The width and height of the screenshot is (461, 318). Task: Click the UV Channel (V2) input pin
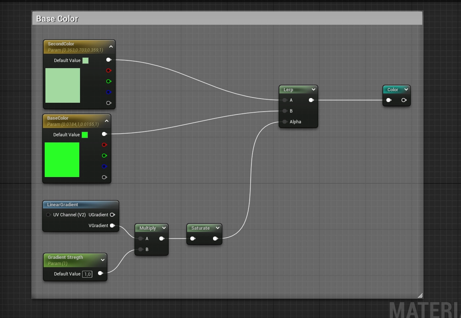point(48,215)
